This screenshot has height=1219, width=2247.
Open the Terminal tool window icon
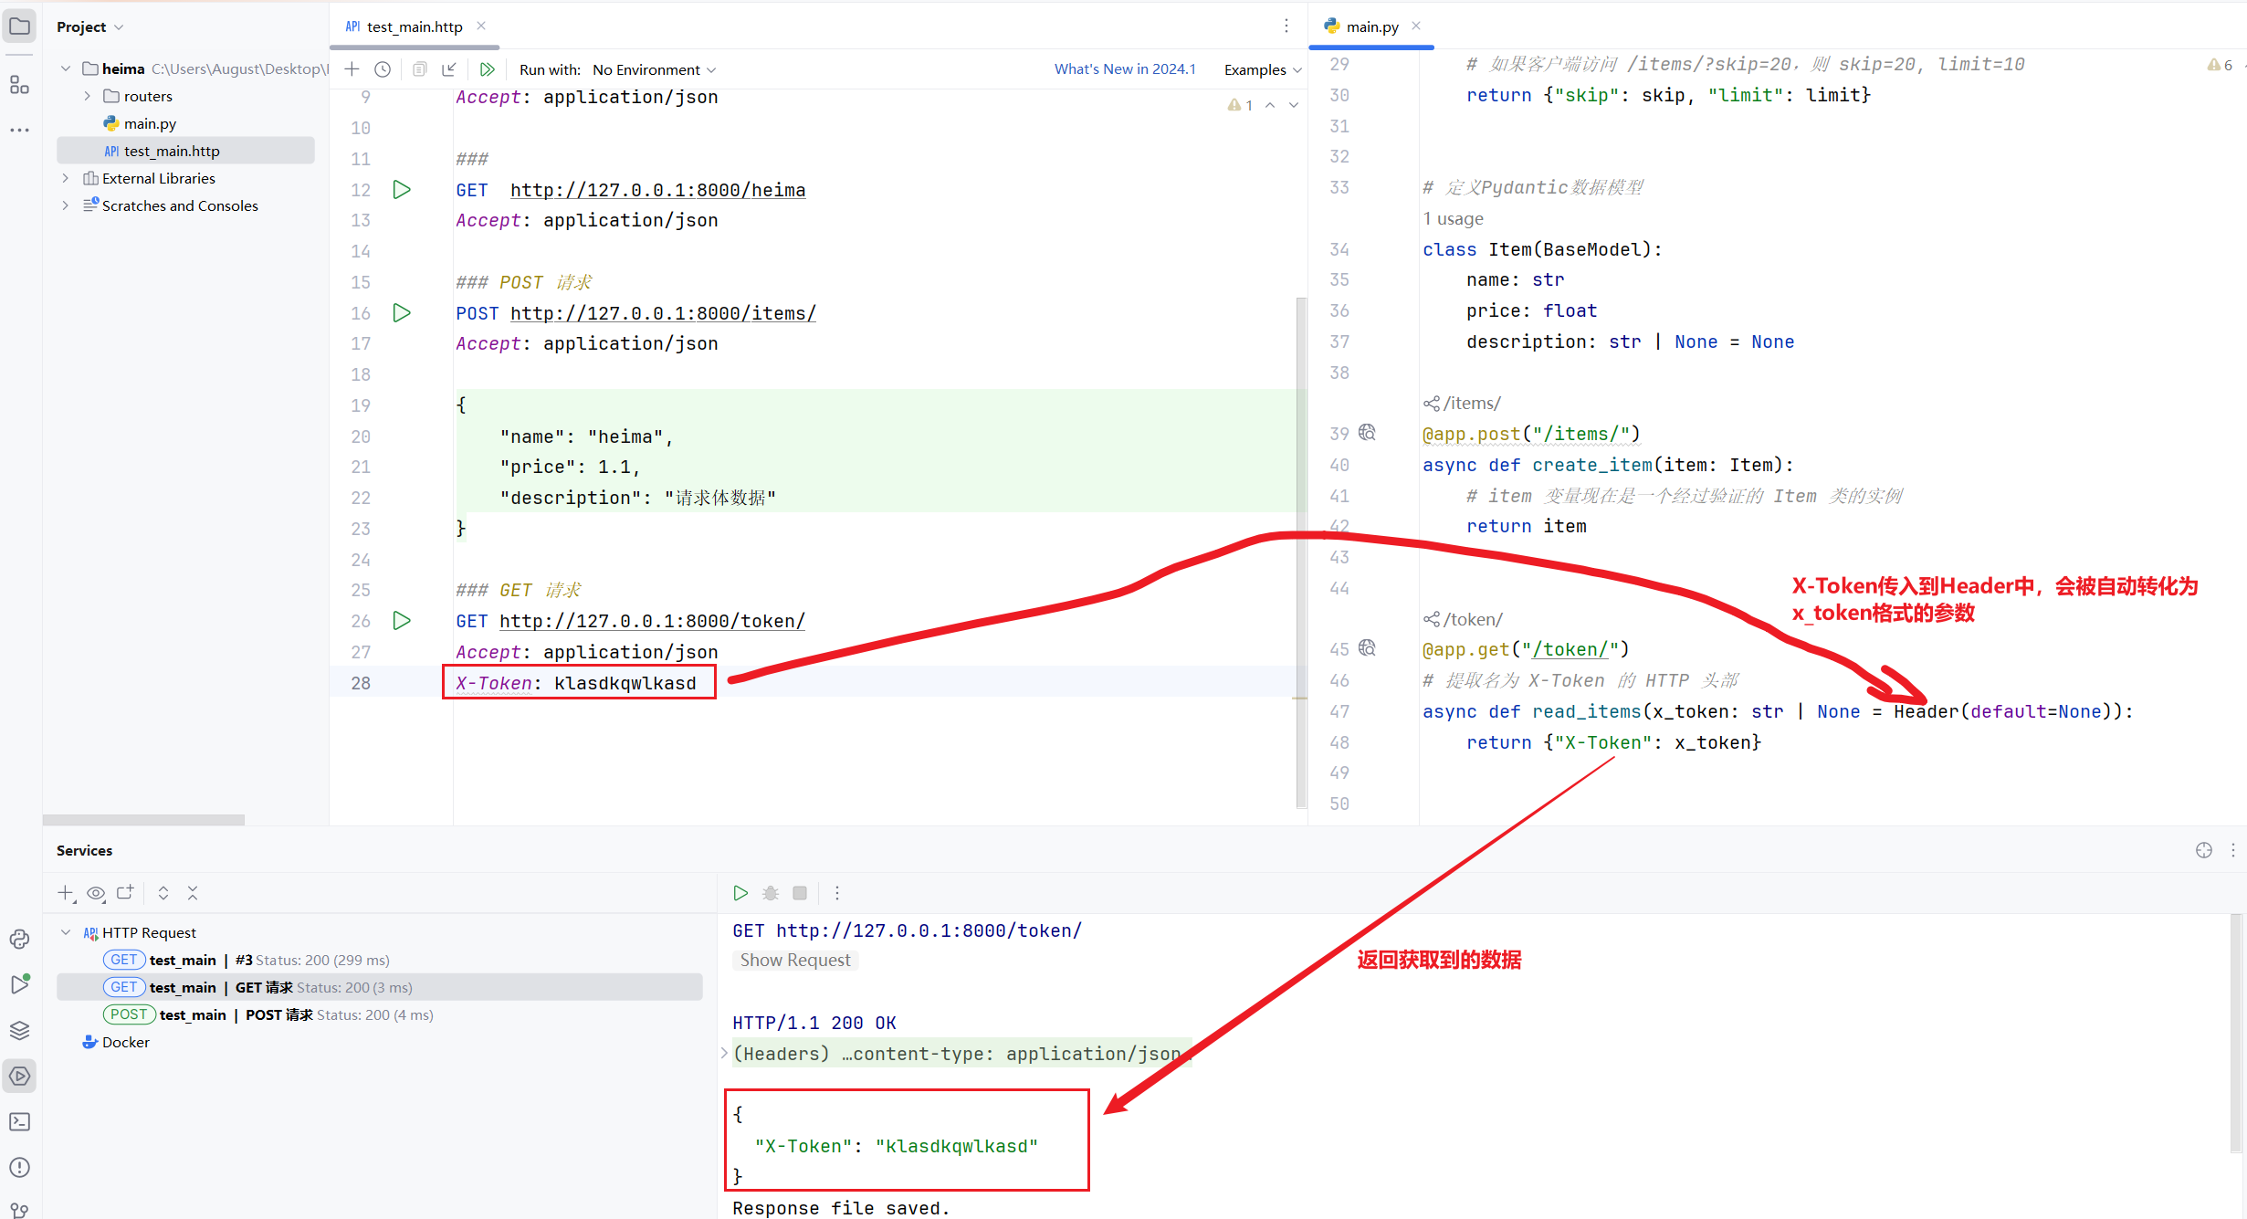click(19, 1121)
